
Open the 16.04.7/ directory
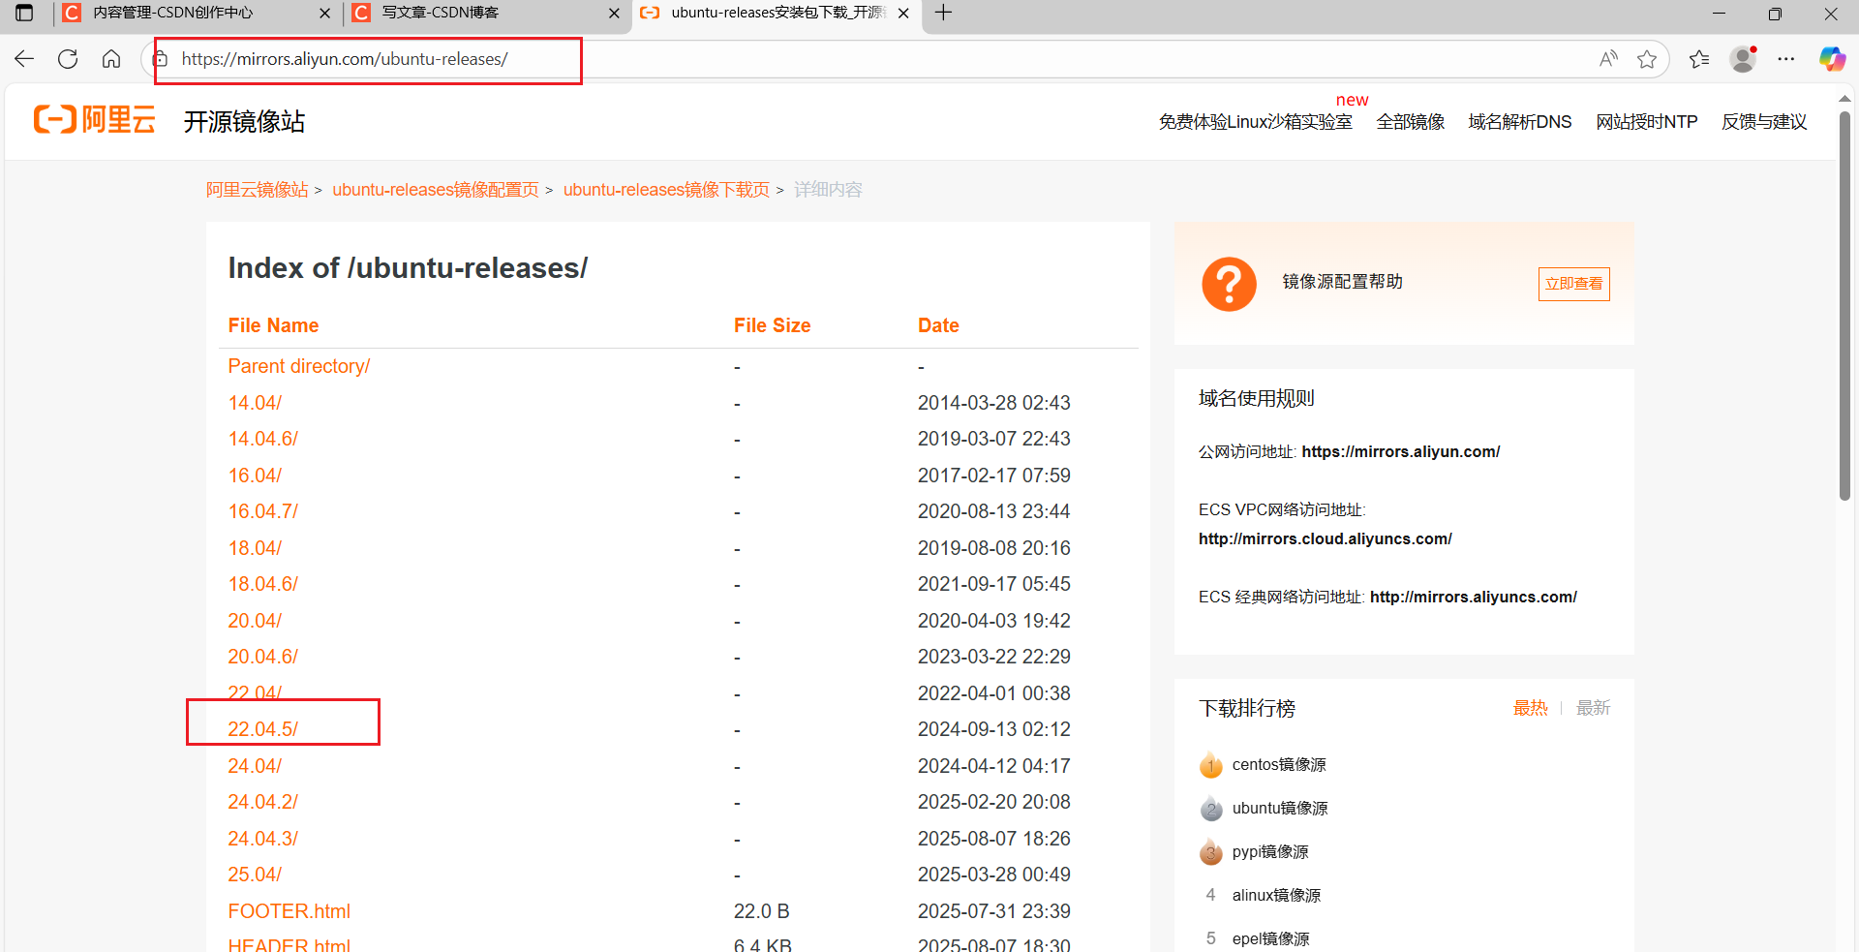(x=262, y=511)
